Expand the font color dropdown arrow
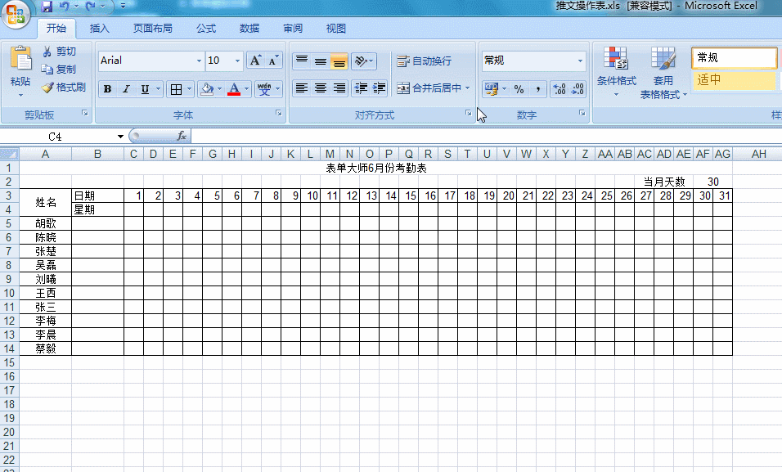The width and height of the screenshot is (782, 472). (246, 89)
